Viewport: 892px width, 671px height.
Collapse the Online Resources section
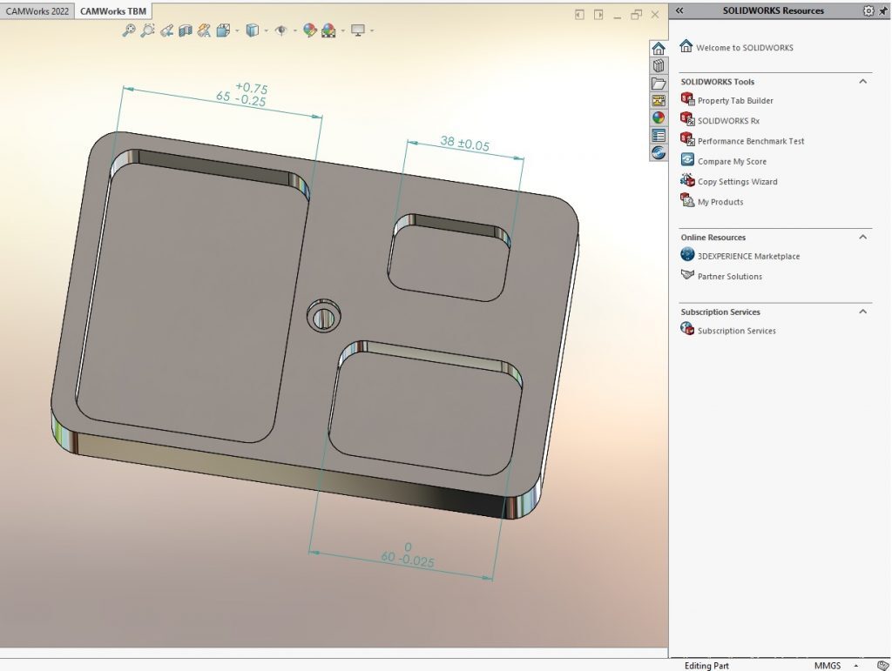[x=862, y=237]
